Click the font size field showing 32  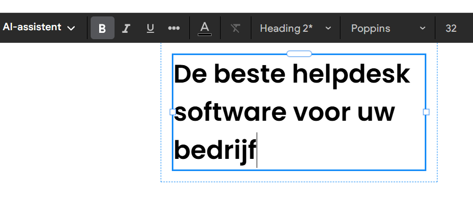pyautogui.click(x=451, y=28)
